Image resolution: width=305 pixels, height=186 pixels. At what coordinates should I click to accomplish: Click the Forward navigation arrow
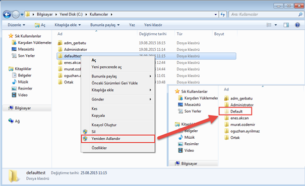(16, 15)
